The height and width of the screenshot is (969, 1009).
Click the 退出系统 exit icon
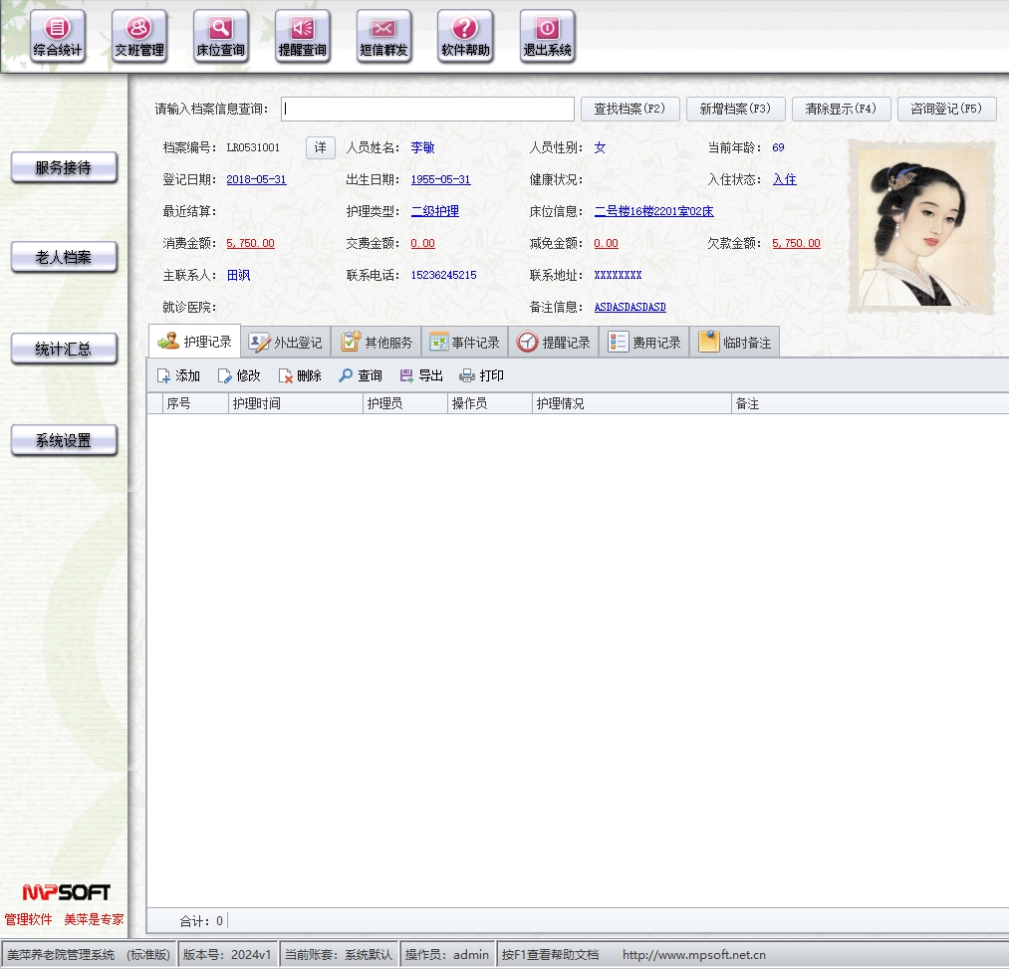(x=548, y=37)
